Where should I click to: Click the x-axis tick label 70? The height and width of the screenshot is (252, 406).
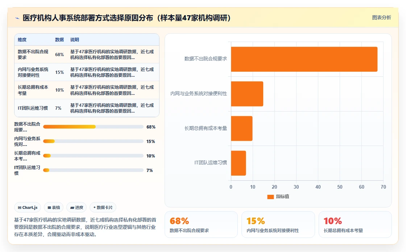coord(383,187)
